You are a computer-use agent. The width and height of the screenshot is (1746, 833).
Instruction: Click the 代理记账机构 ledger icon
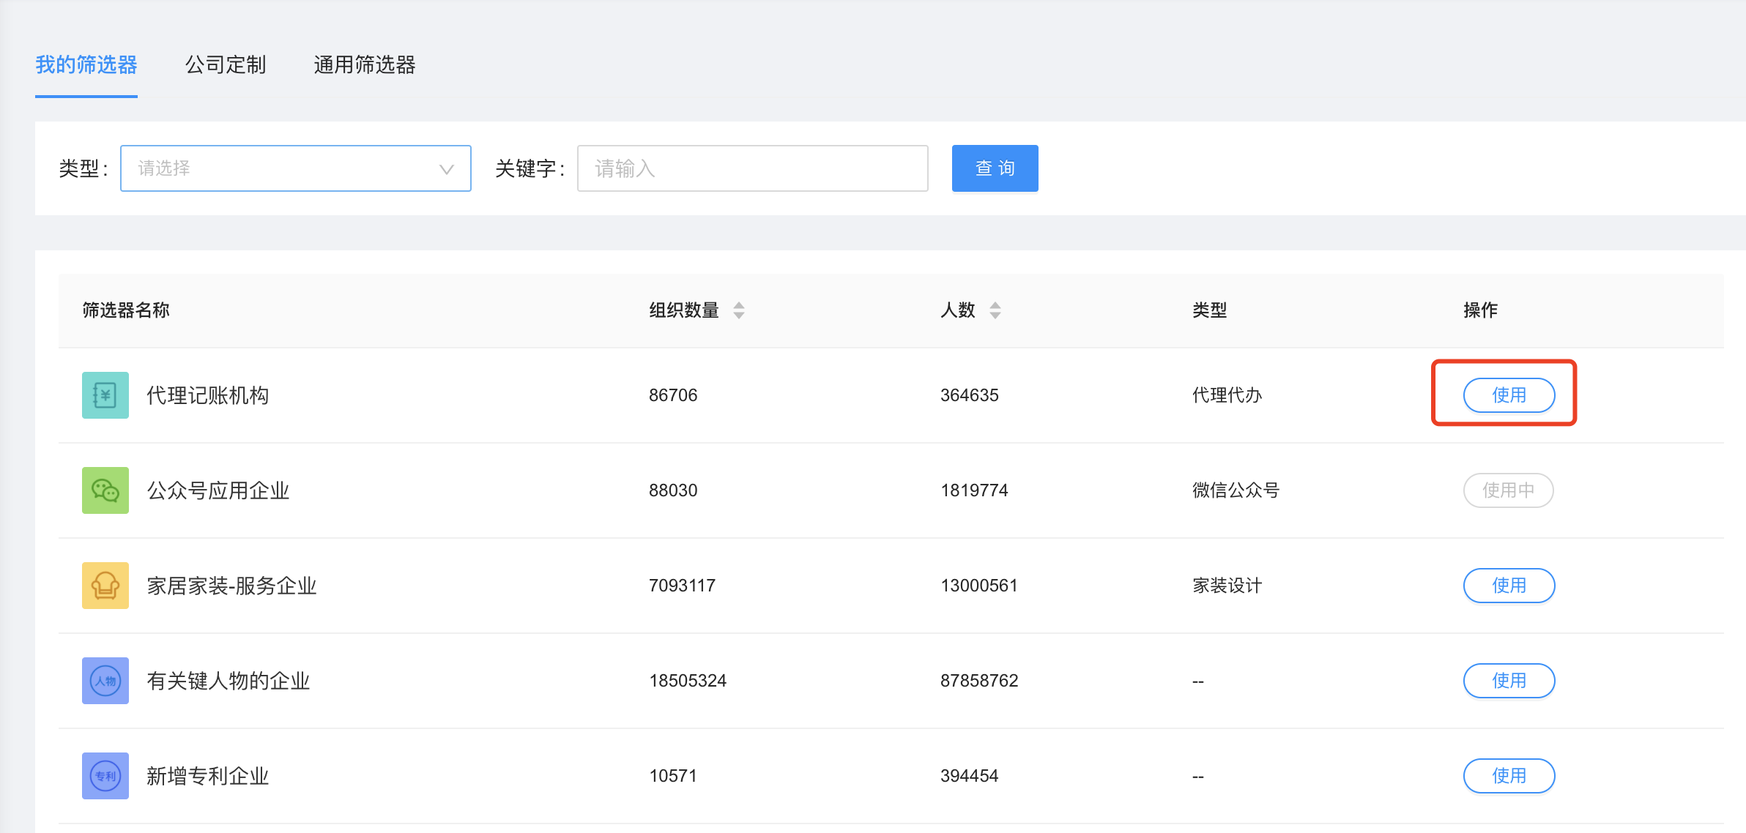tap(105, 395)
